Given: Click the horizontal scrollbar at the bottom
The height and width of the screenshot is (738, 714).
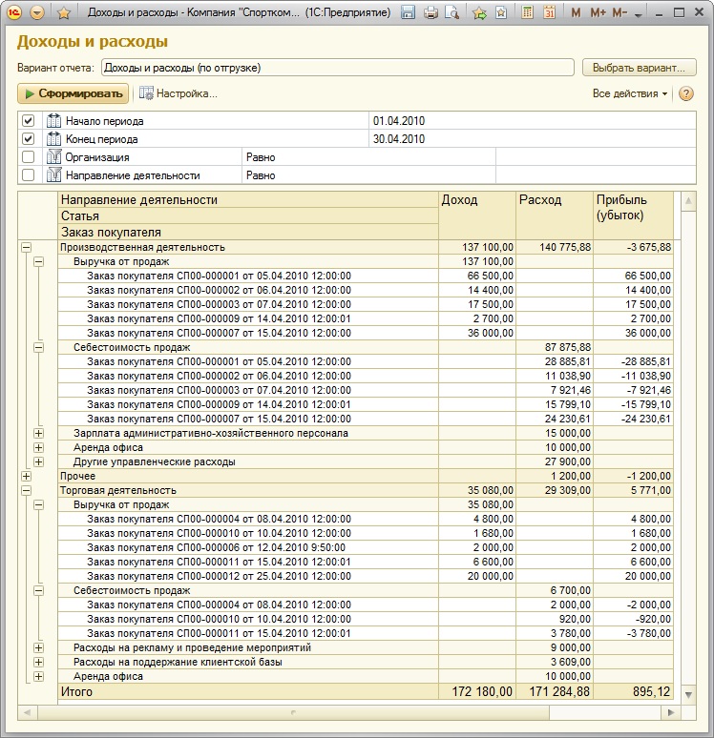Looking at the screenshot, I should [x=344, y=711].
